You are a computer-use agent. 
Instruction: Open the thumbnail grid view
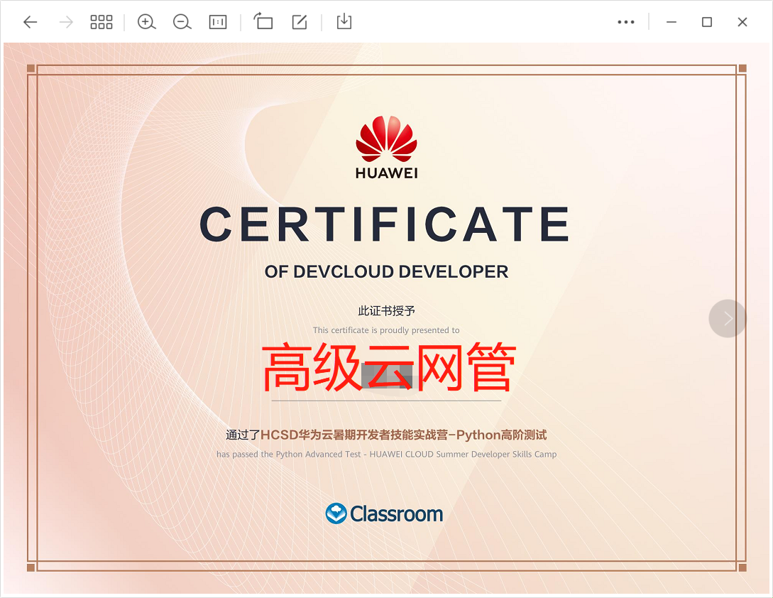point(102,22)
